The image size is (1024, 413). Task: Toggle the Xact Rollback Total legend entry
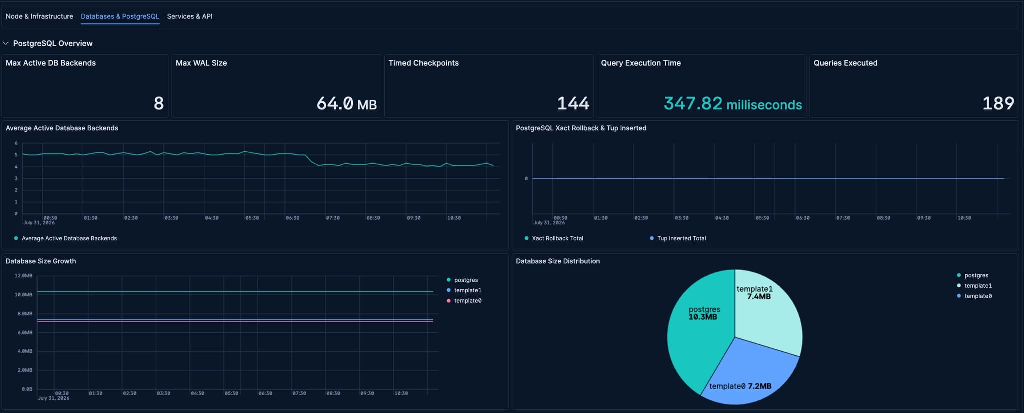coord(554,238)
